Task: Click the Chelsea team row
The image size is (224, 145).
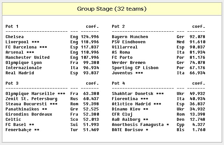Action: tap(15, 37)
